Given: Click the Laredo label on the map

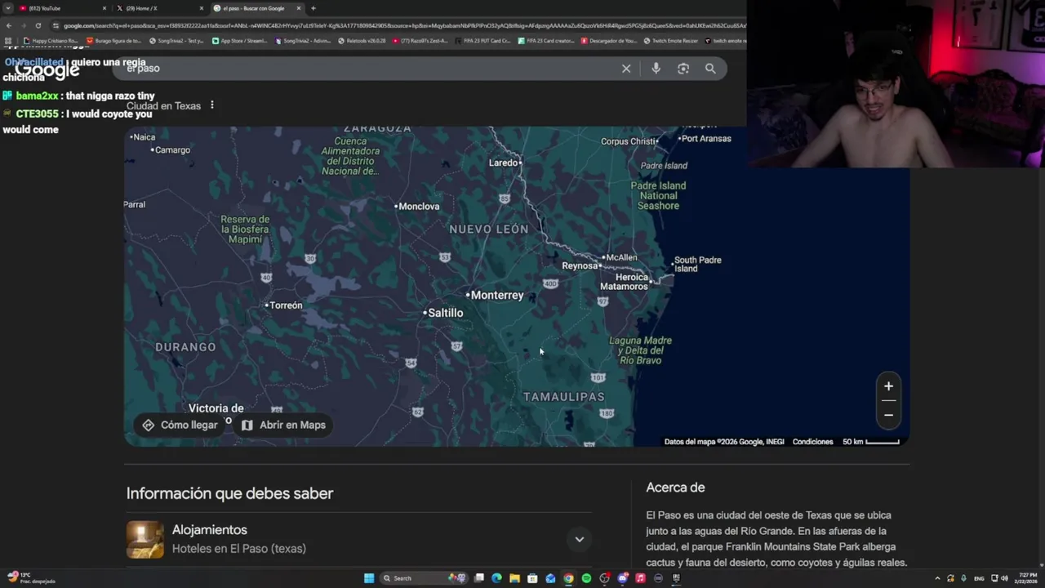Looking at the screenshot, I should (505, 163).
